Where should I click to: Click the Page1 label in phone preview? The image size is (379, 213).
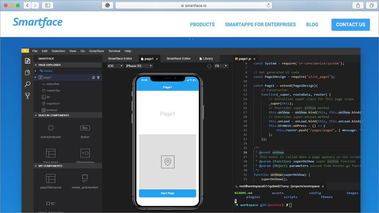point(168,114)
